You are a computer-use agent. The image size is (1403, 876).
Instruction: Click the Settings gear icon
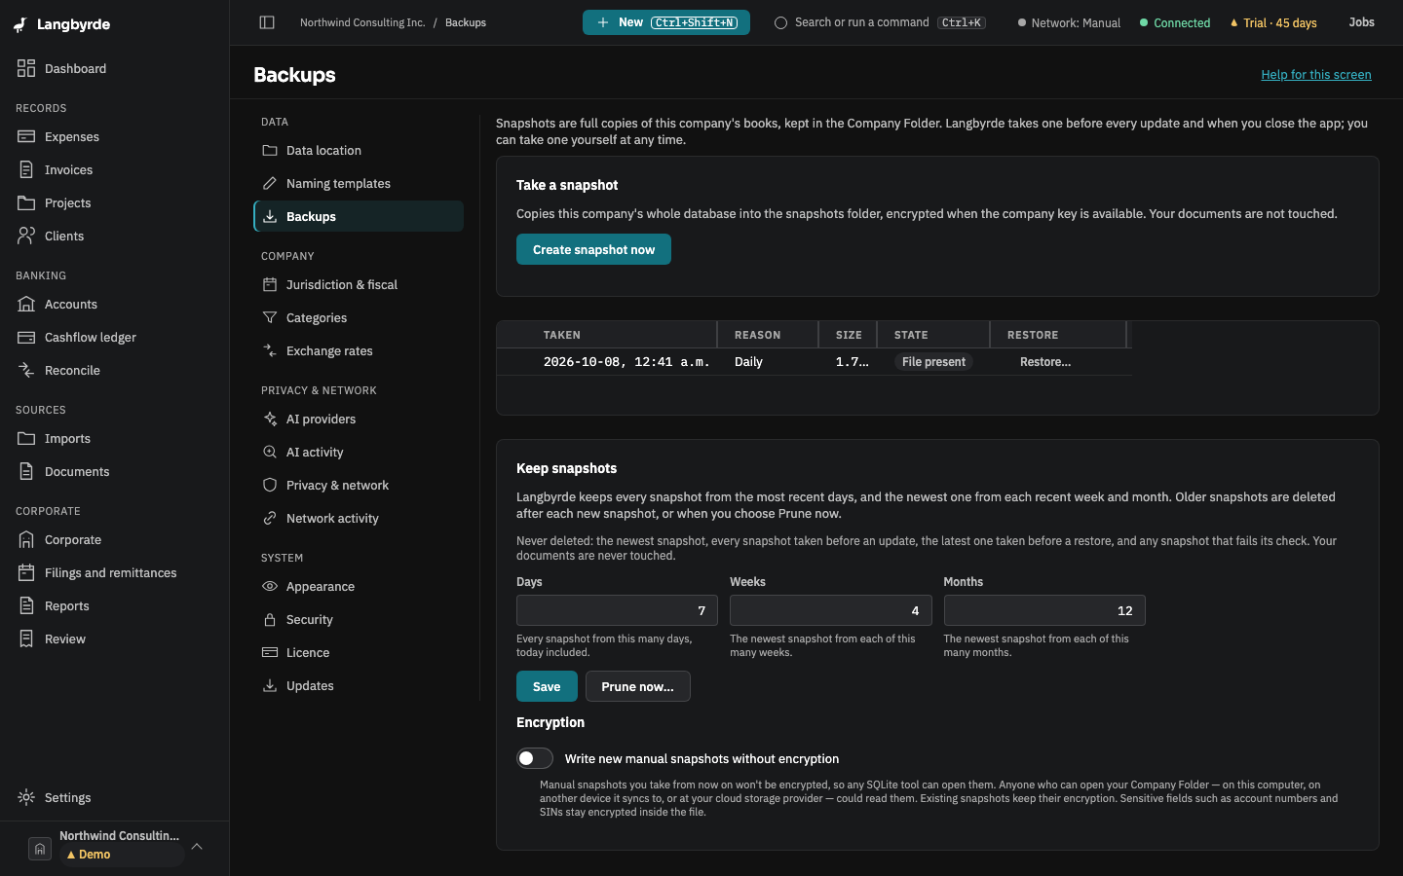coord(26,797)
